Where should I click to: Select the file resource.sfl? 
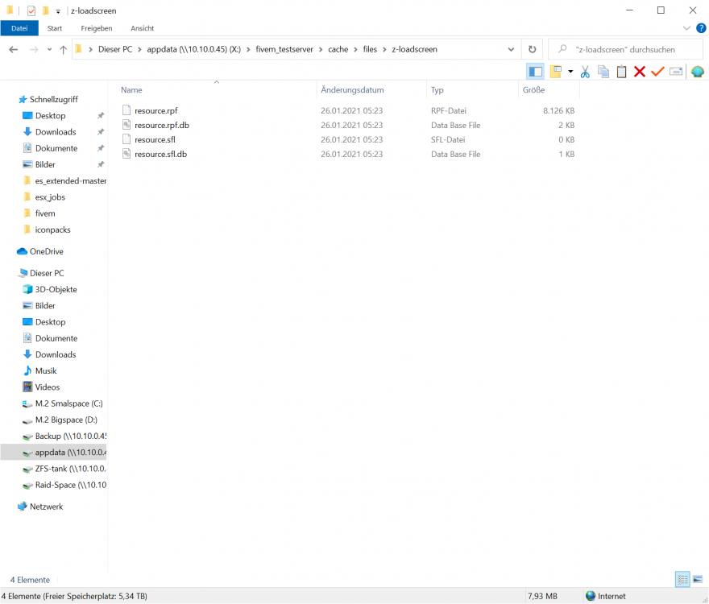155,139
